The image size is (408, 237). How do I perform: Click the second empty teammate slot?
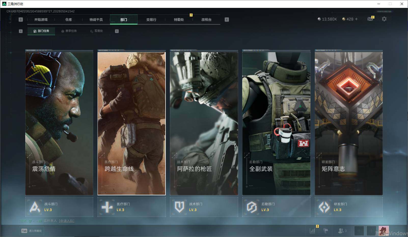pyautogui.click(x=371, y=231)
